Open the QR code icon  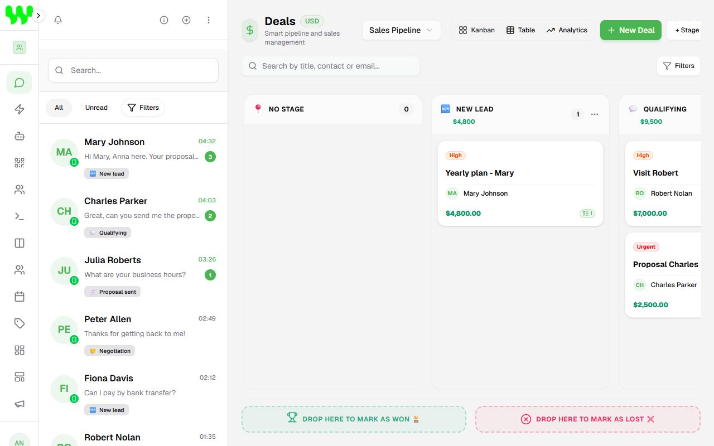[x=20, y=163]
